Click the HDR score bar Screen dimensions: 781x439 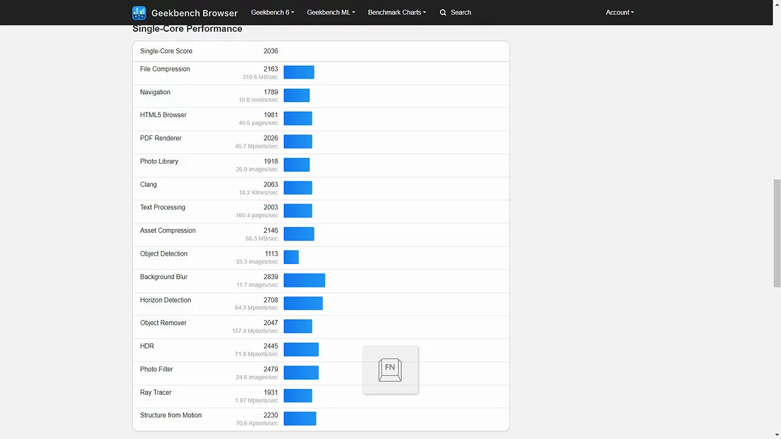coord(301,350)
